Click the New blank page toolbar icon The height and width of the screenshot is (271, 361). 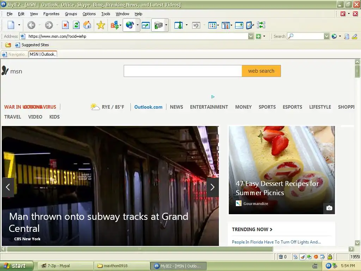click(x=11, y=25)
